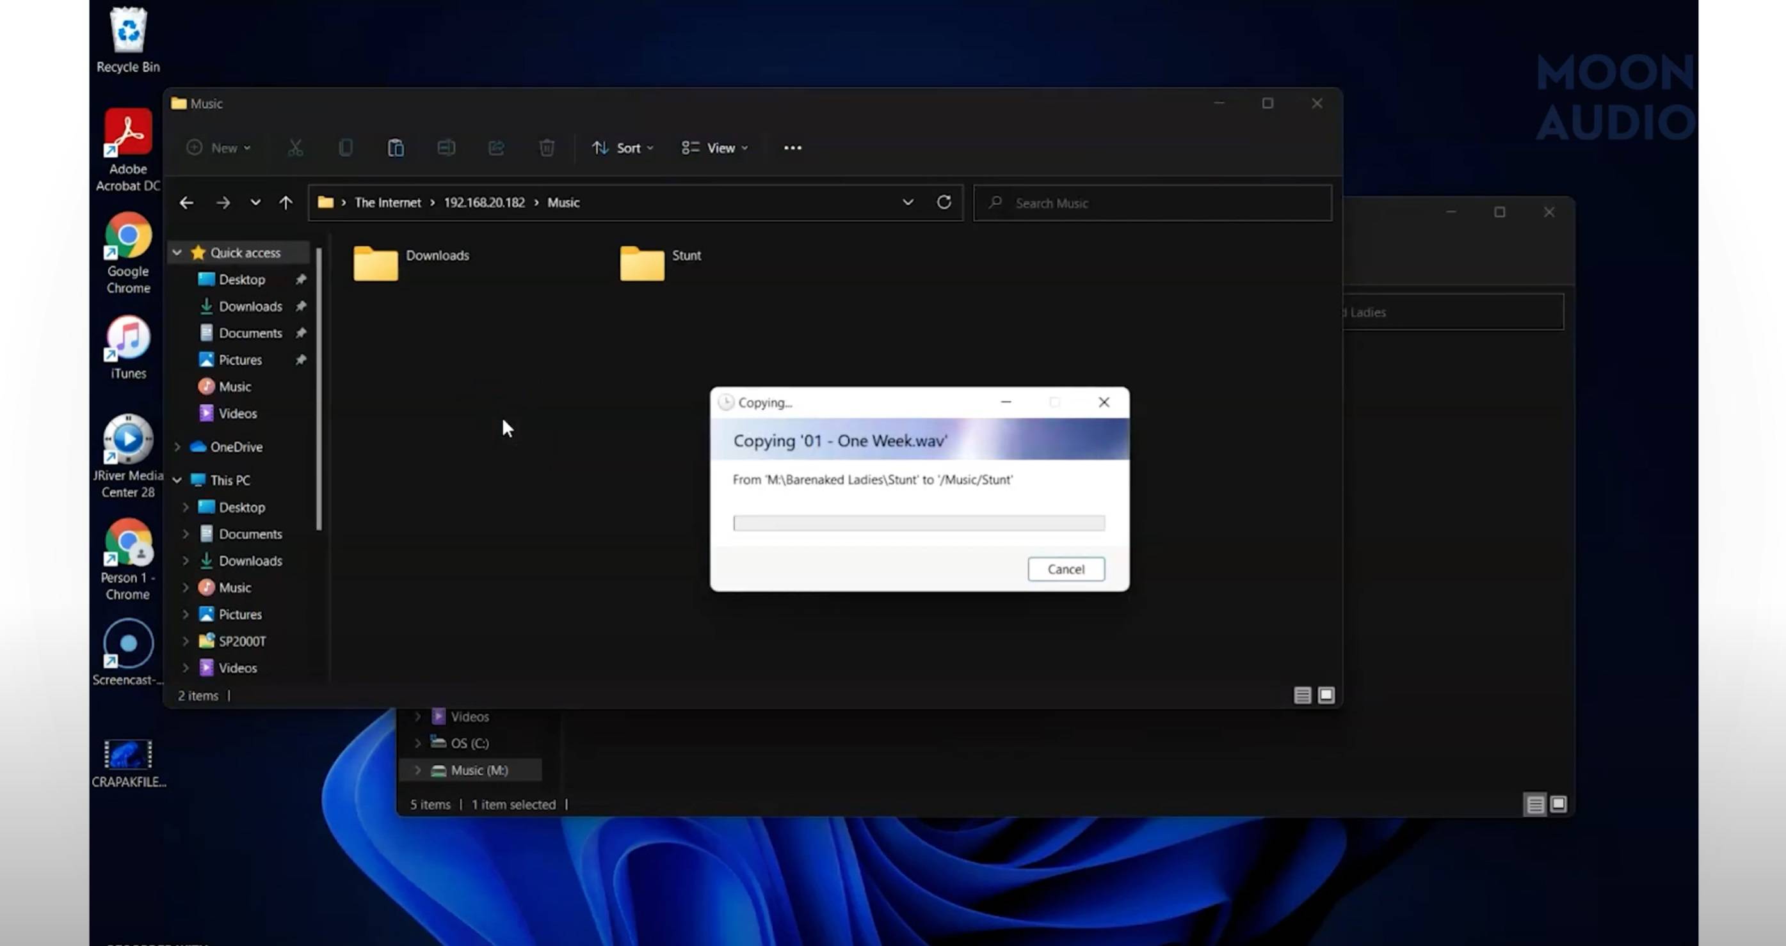Close the Copying dialog
Viewport: 1786px width, 946px height.
pos(1104,402)
